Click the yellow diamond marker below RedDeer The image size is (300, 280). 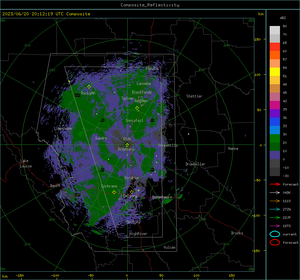pyautogui.click(x=137, y=108)
